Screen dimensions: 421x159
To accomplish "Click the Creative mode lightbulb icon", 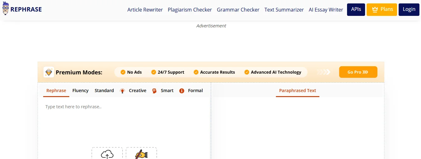I will pos(123,91).
